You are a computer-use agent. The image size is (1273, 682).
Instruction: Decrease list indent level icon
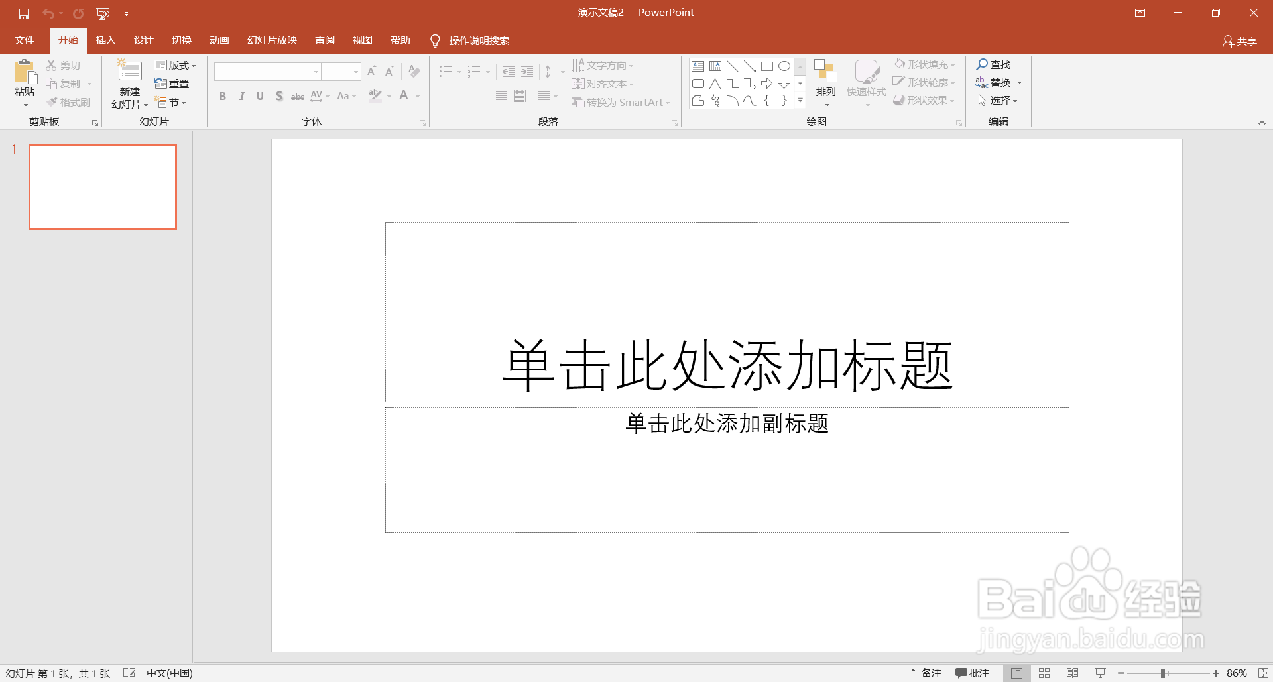click(x=509, y=72)
